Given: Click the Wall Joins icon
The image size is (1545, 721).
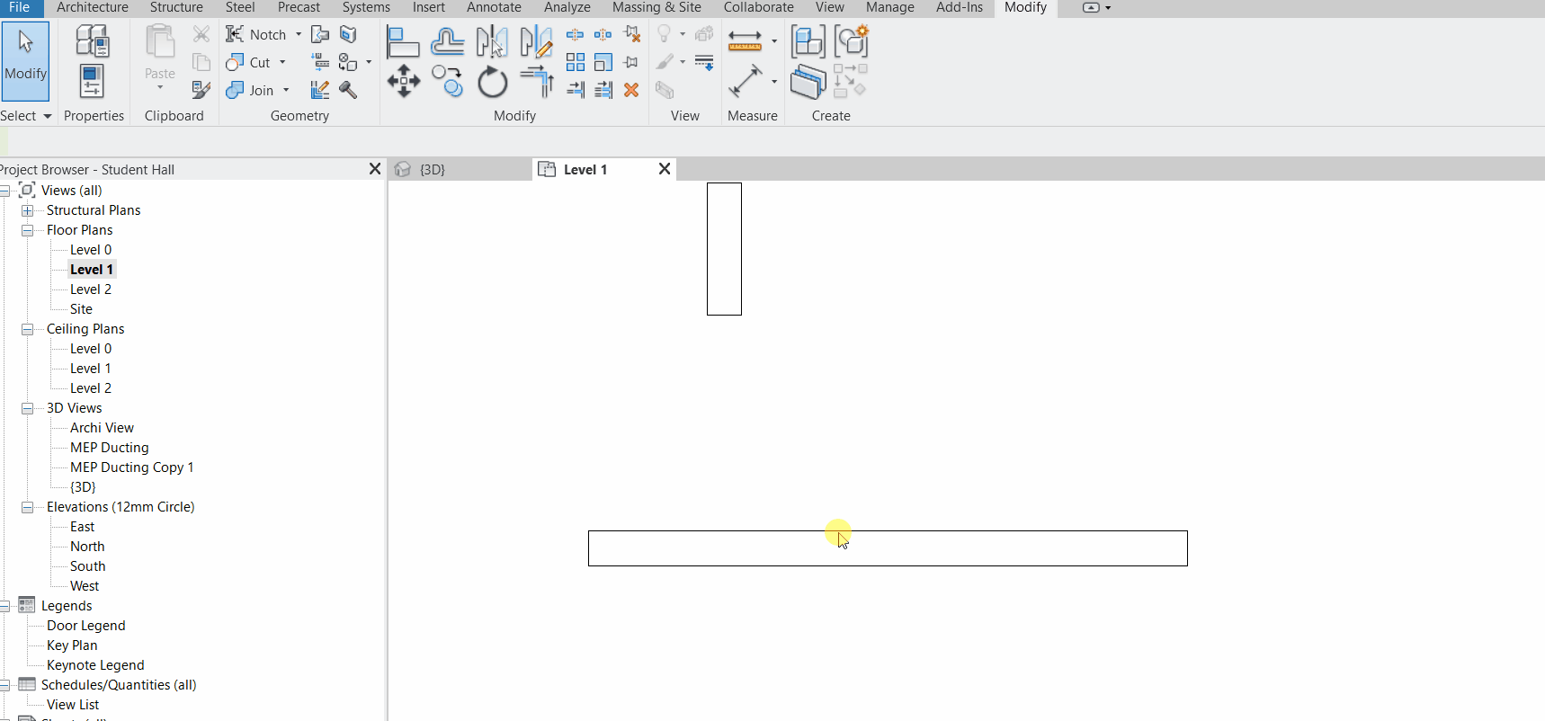Looking at the screenshot, I should (320, 90).
